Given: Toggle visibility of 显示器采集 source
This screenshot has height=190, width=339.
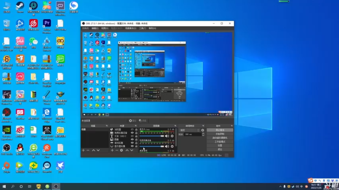Looking at the screenshot, I should pos(132,146).
